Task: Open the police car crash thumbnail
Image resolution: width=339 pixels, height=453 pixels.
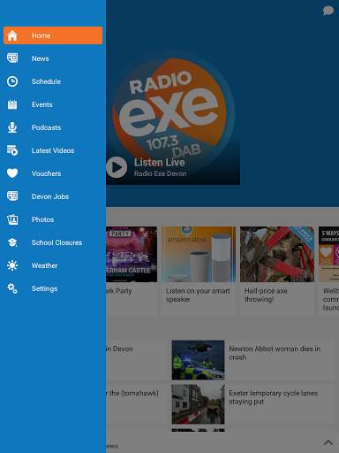Action: [x=198, y=360]
